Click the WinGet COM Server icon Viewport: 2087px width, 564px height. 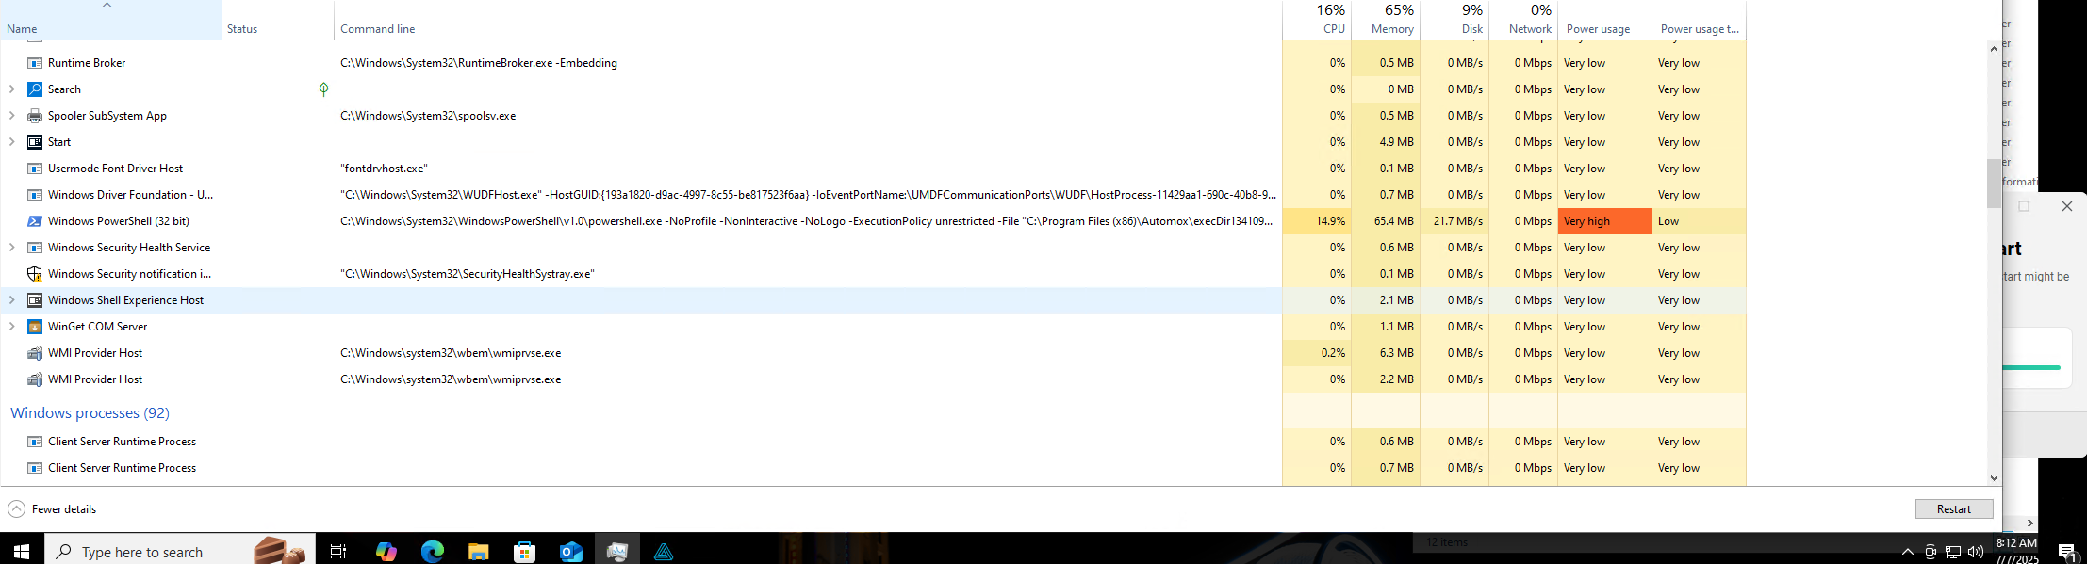35,327
